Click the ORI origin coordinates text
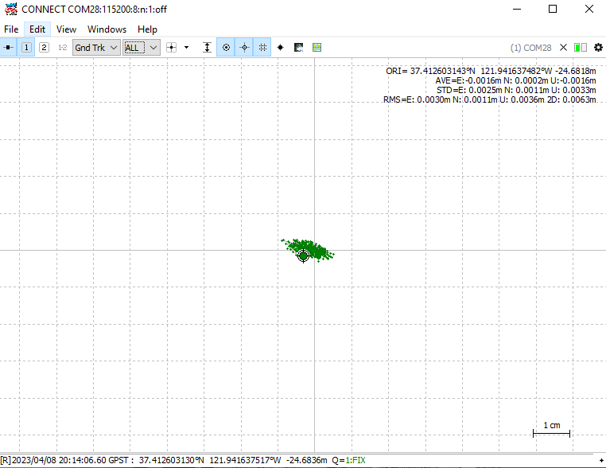 coord(491,71)
